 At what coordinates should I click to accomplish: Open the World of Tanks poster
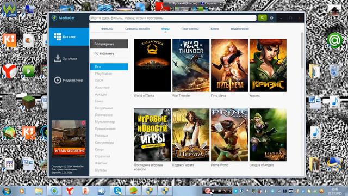[152, 65]
